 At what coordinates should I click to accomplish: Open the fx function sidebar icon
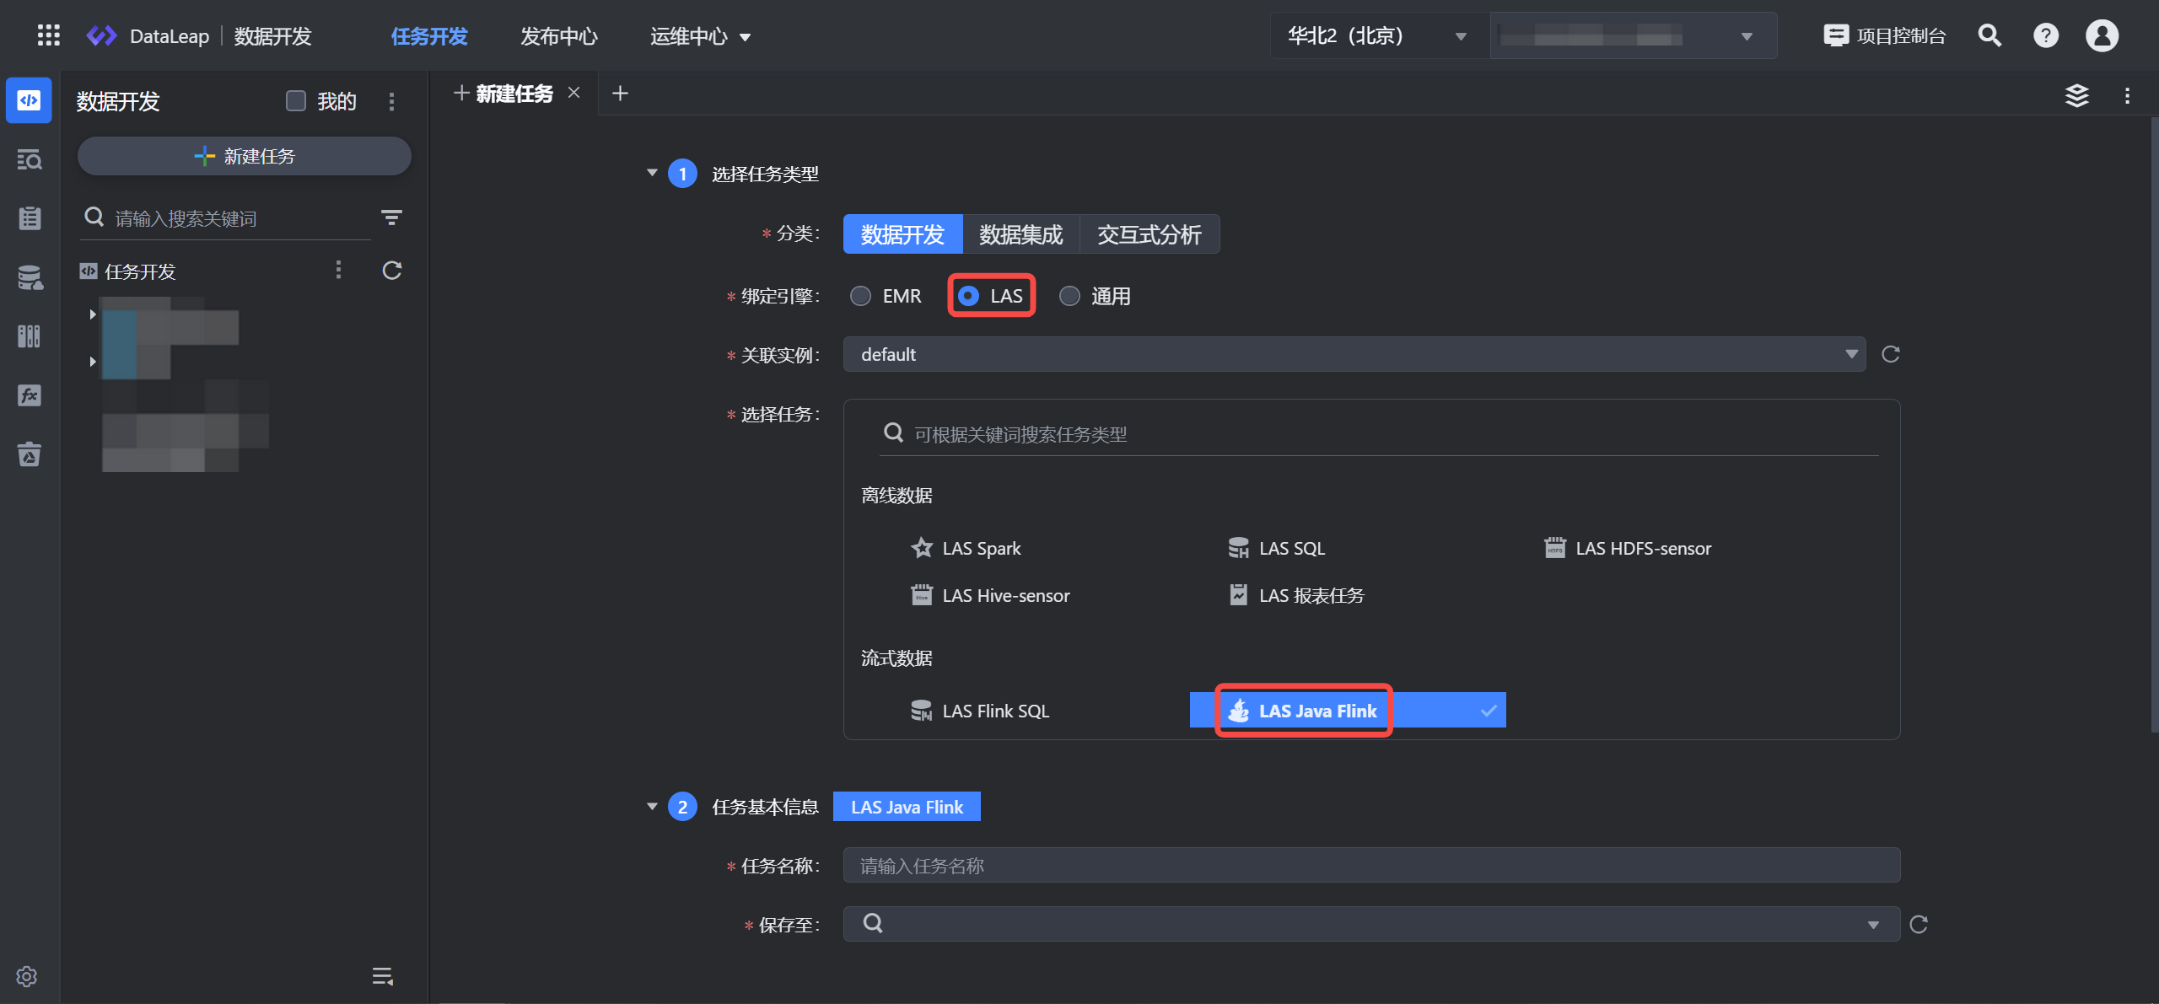click(x=30, y=395)
